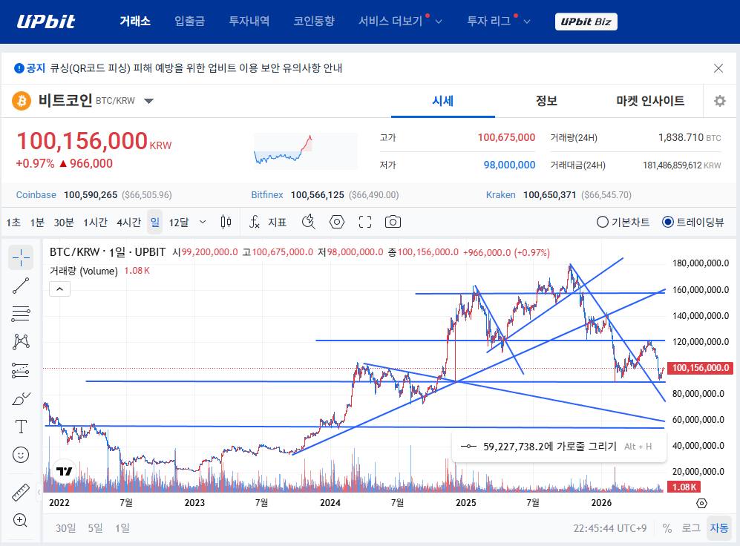
Task: Open the 거래소 navigation item
Action: (135, 22)
